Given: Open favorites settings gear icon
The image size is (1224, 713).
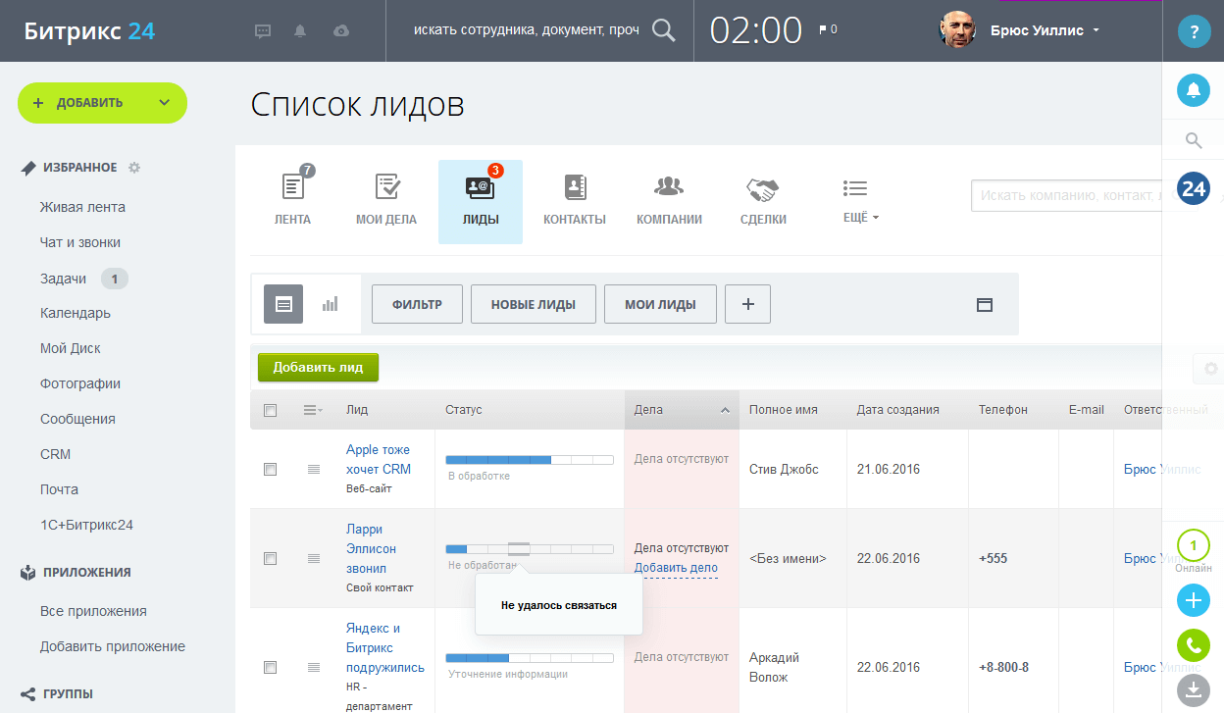Looking at the screenshot, I should pyautogui.click(x=134, y=168).
